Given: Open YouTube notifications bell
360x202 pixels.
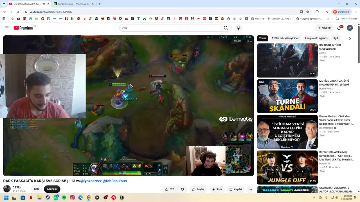Looking at the screenshot, I should point(339,28).
